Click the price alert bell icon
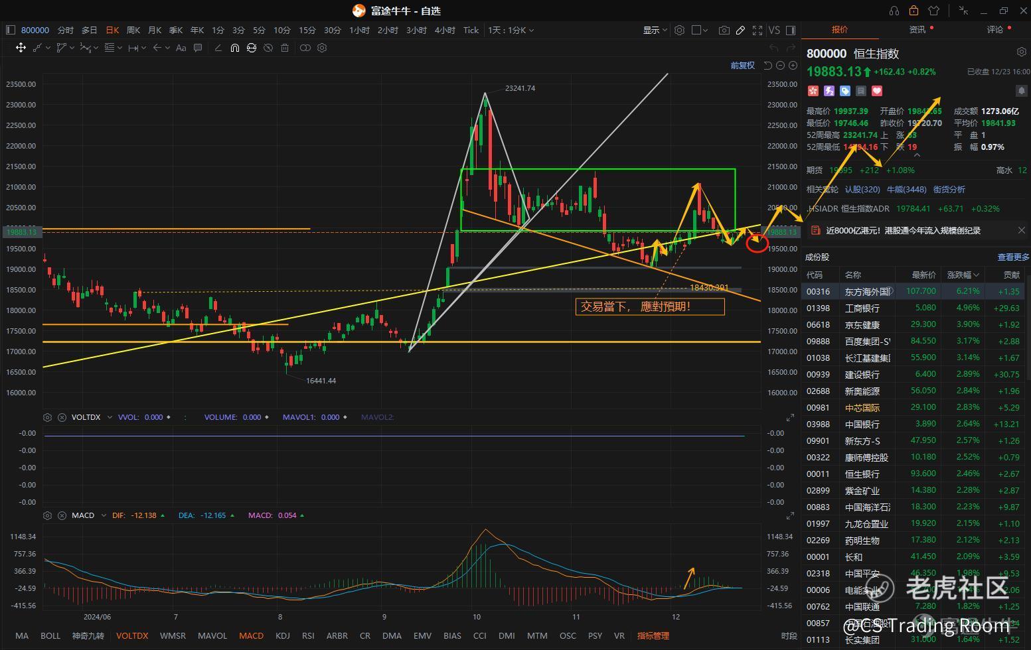 1021,90
